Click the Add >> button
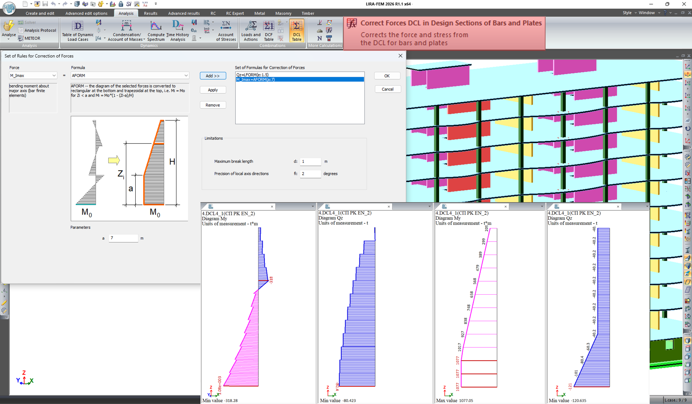This screenshot has width=692, height=404. click(213, 76)
